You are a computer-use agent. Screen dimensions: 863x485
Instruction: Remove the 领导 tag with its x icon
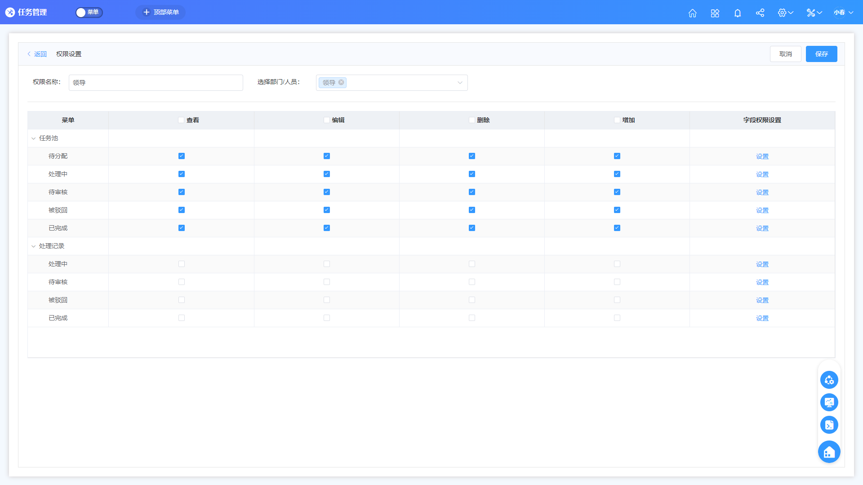341,82
